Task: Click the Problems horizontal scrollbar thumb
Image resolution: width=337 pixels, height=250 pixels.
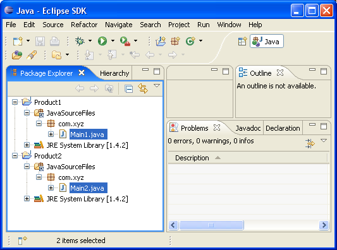Action: pyautogui.click(x=211, y=225)
